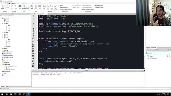171x96 pixels.
Task: Click the Seats tag lightbulb icon
Action: click(x=169, y=56)
